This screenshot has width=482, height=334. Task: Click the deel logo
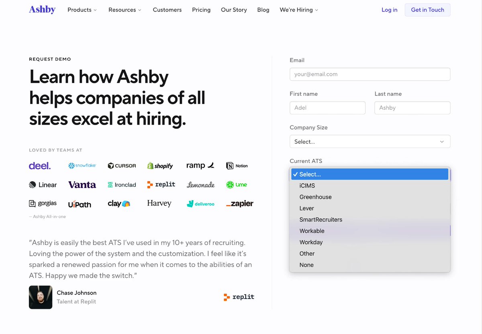pyautogui.click(x=40, y=166)
